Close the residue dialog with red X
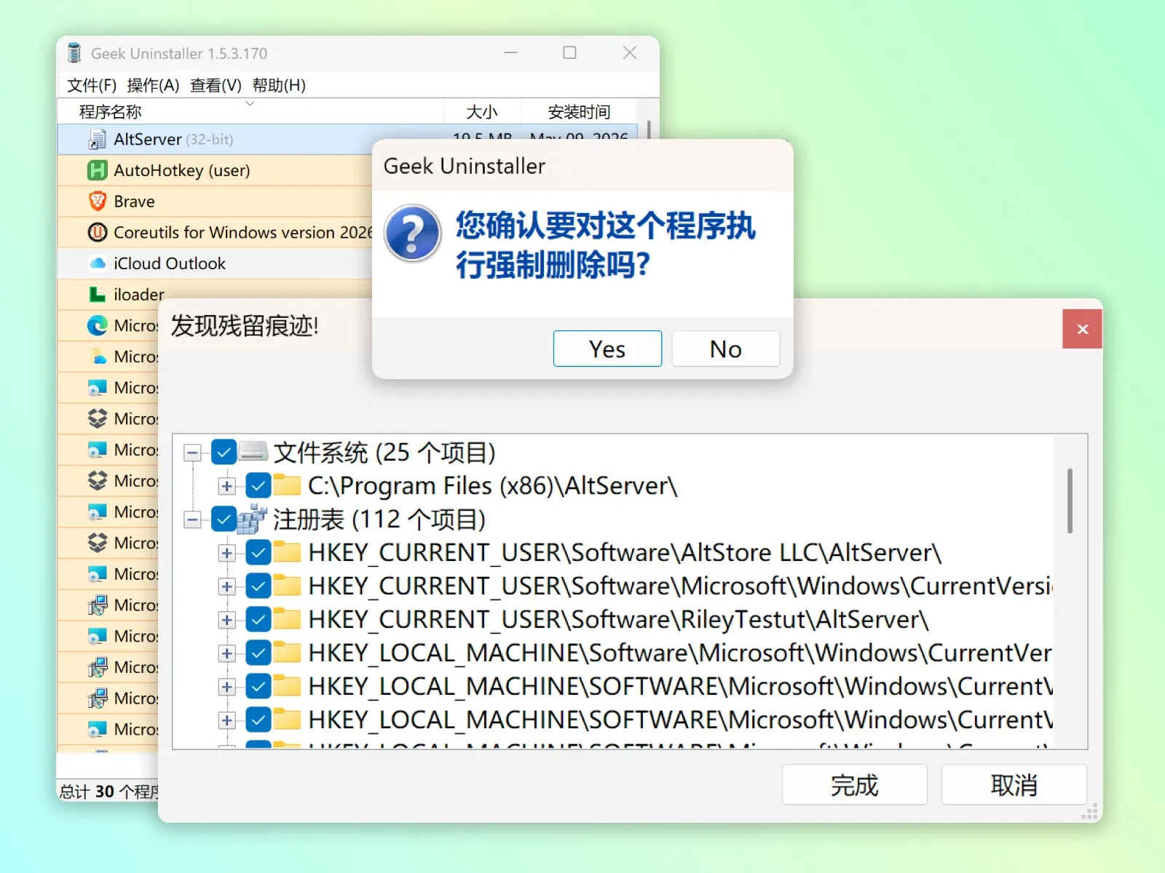1165x873 pixels. (1082, 329)
